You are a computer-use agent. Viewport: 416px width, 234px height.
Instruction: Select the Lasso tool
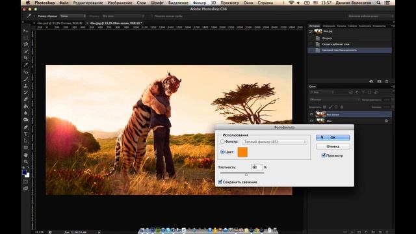(26, 44)
